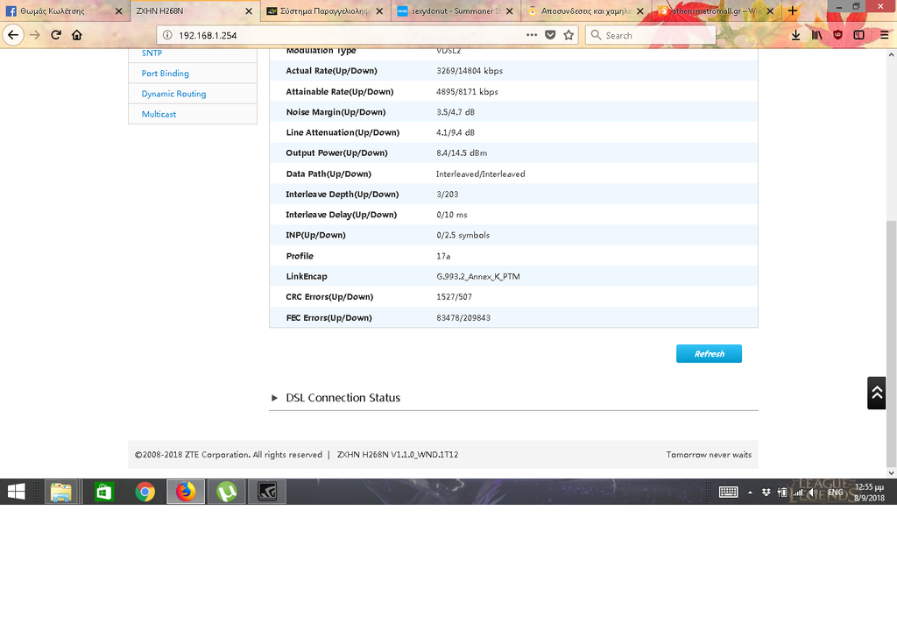Select footer text Tomorrow never waits
This screenshot has height=631, width=897.
point(709,455)
